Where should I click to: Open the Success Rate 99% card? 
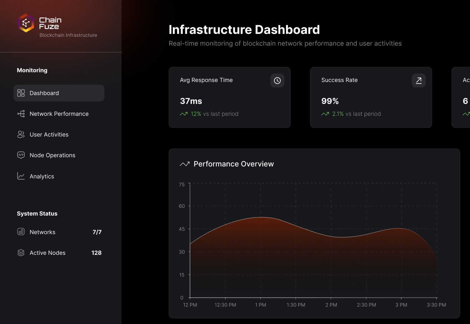pyautogui.click(x=371, y=97)
